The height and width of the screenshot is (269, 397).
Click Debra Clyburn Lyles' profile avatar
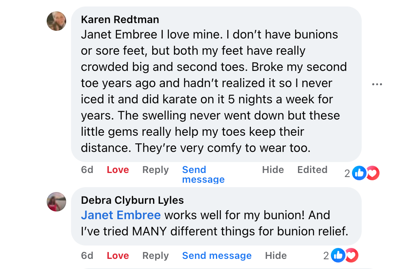tap(56, 202)
